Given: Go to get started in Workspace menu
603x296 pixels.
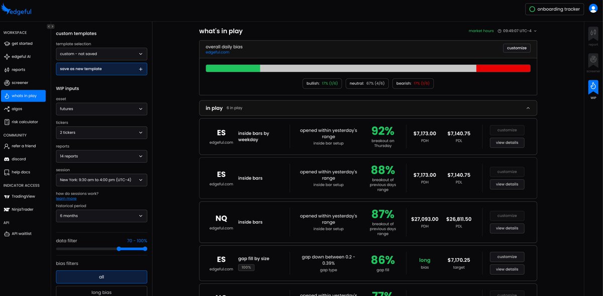Looking at the screenshot, I should [x=23, y=44].
